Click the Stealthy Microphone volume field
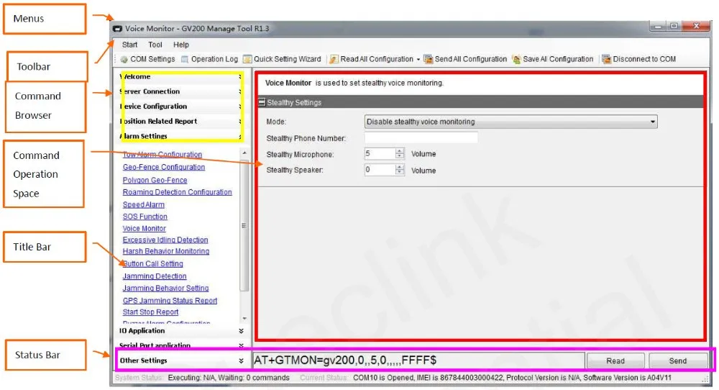Image resolution: width=719 pixels, height=390 pixels. point(380,154)
